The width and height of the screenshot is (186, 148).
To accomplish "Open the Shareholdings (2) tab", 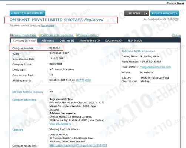I will 90,40.
